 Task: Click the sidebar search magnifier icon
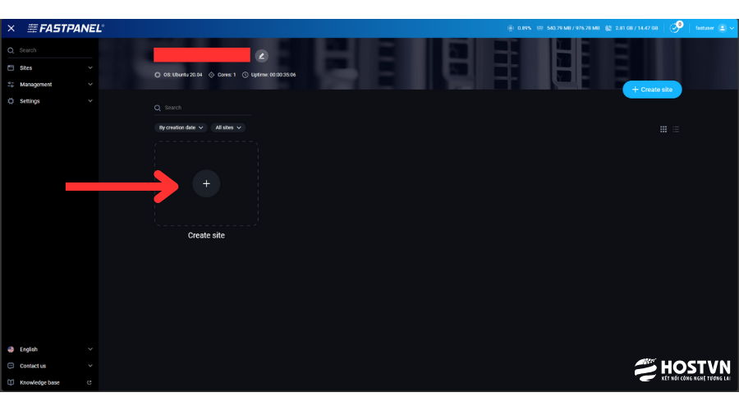[11, 50]
